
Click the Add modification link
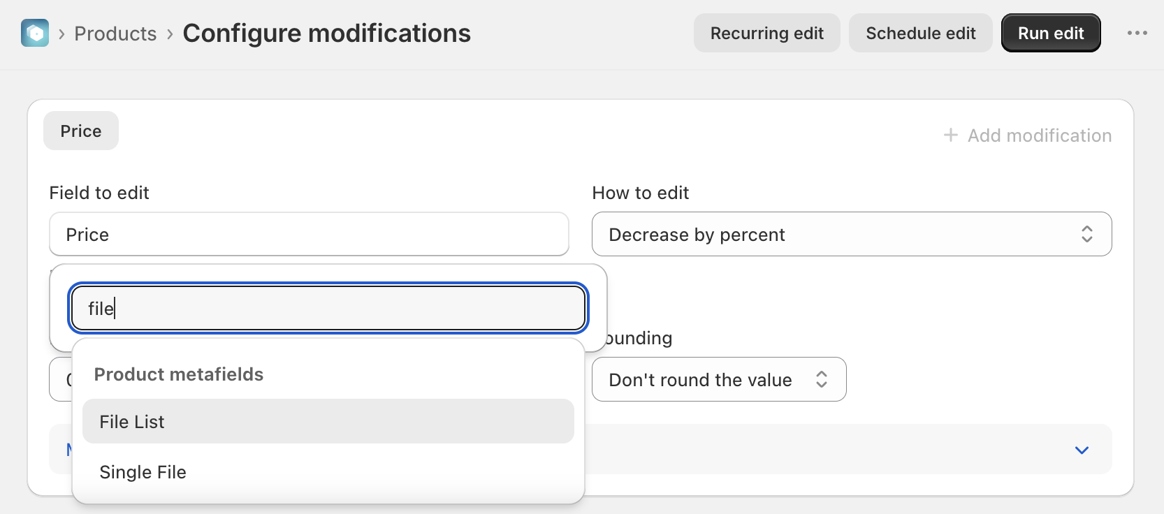pyautogui.click(x=1028, y=135)
